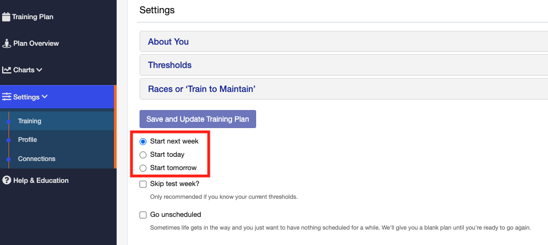Tick the Go unscheduled checkbox
This screenshot has height=245, width=548.
coord(143,215)
